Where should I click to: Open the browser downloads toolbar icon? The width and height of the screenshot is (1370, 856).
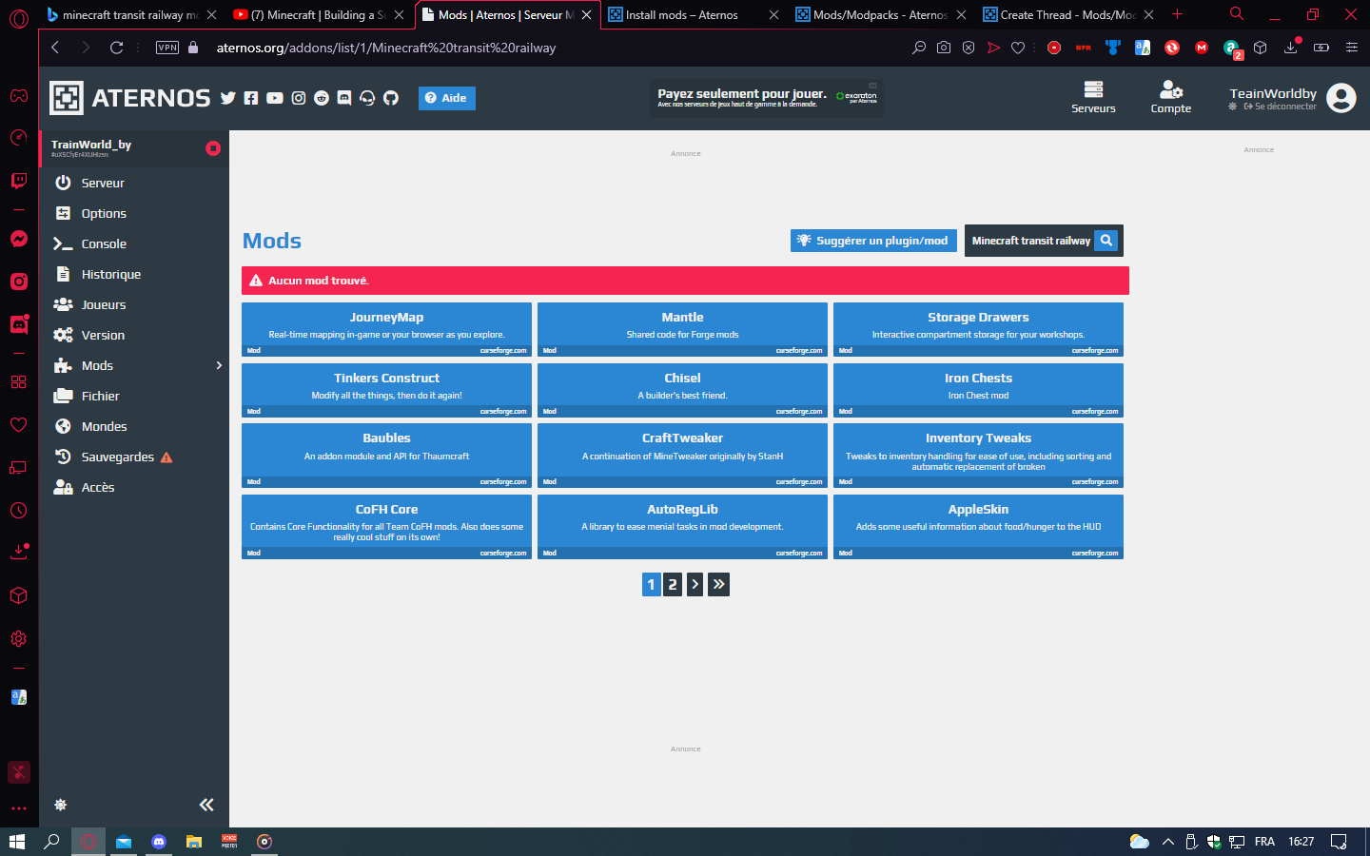pyautogui.click(x=1291, y=48)
